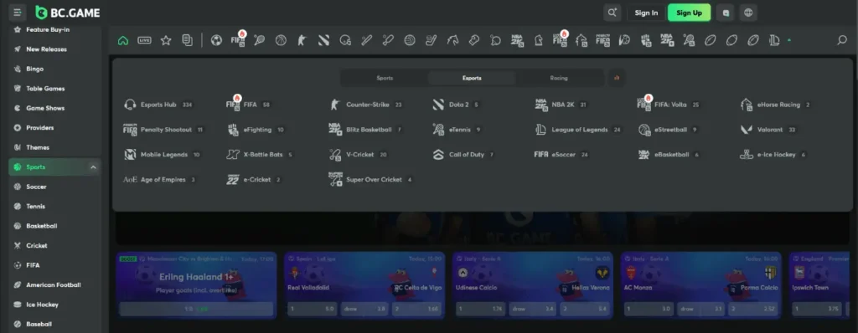Select Dota 2 in the Esports list
The width and height of the screenshot is (858, 333).
(x=456, y=105)
